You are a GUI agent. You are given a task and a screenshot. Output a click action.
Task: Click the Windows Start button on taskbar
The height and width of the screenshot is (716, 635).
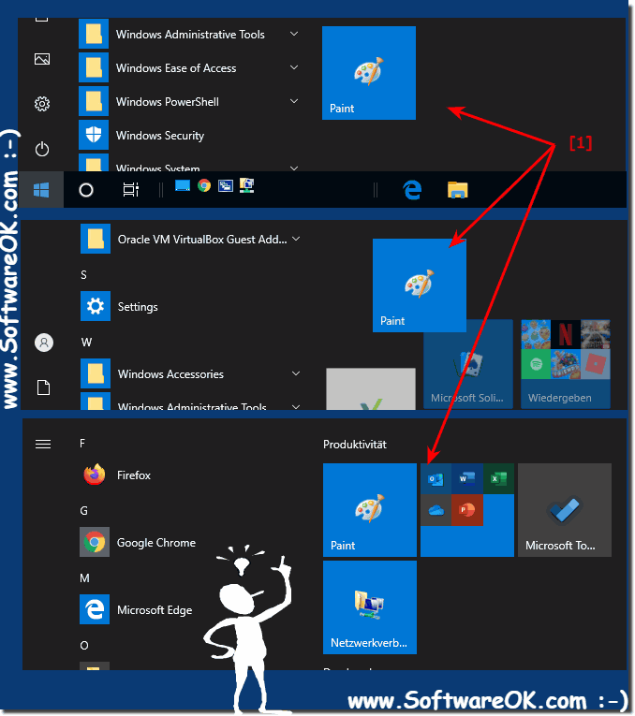pyautogui.click(x=41, y=190)
